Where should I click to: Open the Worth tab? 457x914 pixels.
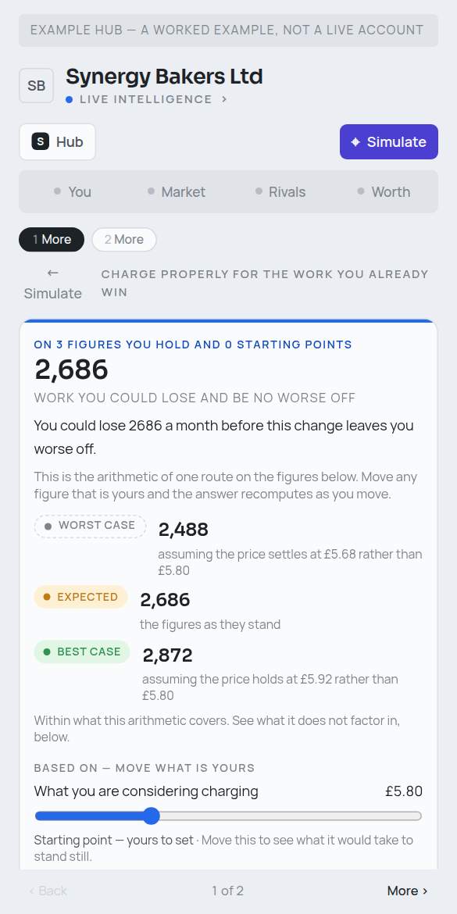point(384,191)
